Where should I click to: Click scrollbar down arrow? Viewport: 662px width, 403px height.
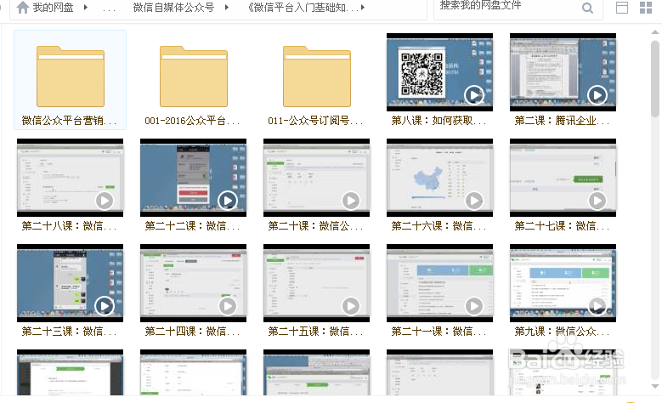(x=655, y=386)
